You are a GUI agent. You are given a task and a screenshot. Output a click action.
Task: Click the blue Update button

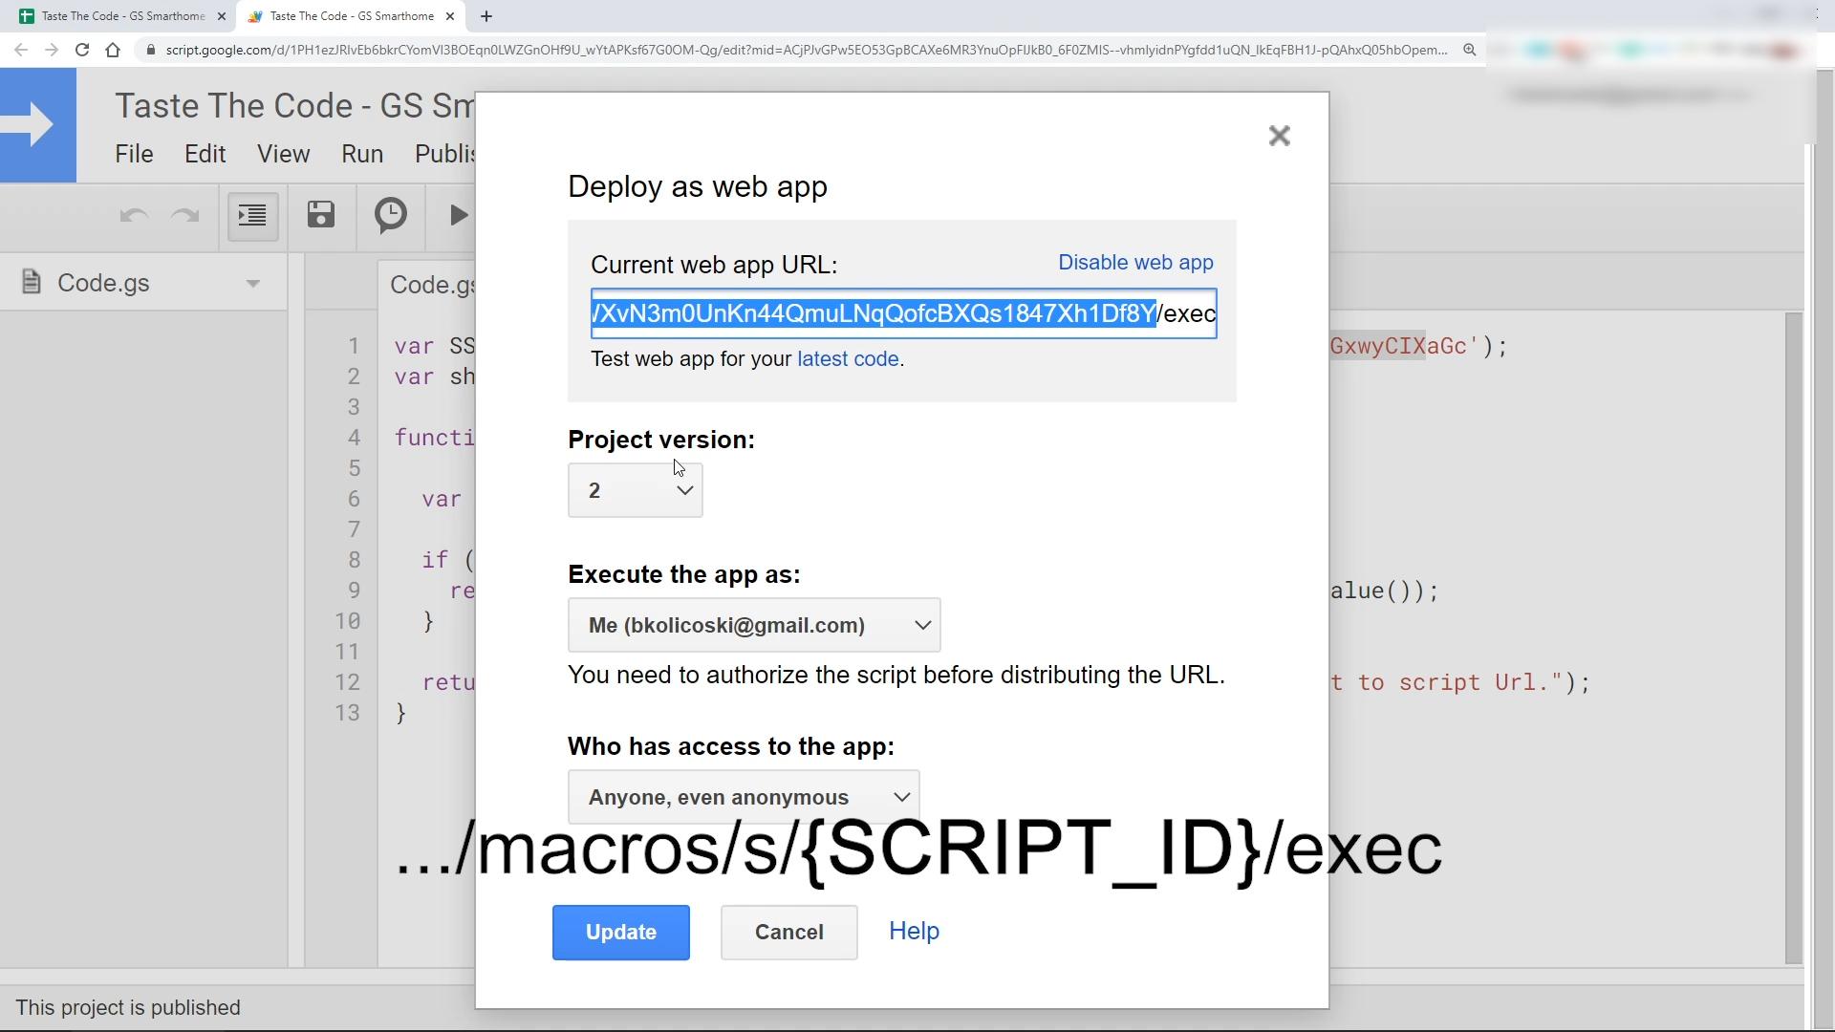(x=620, y=933)
